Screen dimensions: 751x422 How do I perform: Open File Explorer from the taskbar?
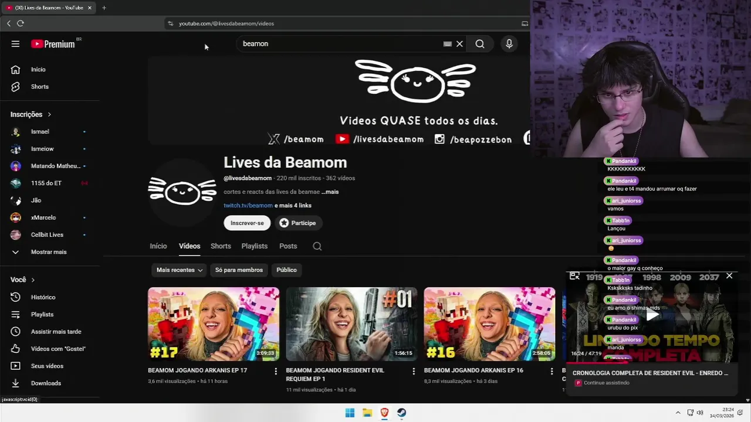(367, 413)
